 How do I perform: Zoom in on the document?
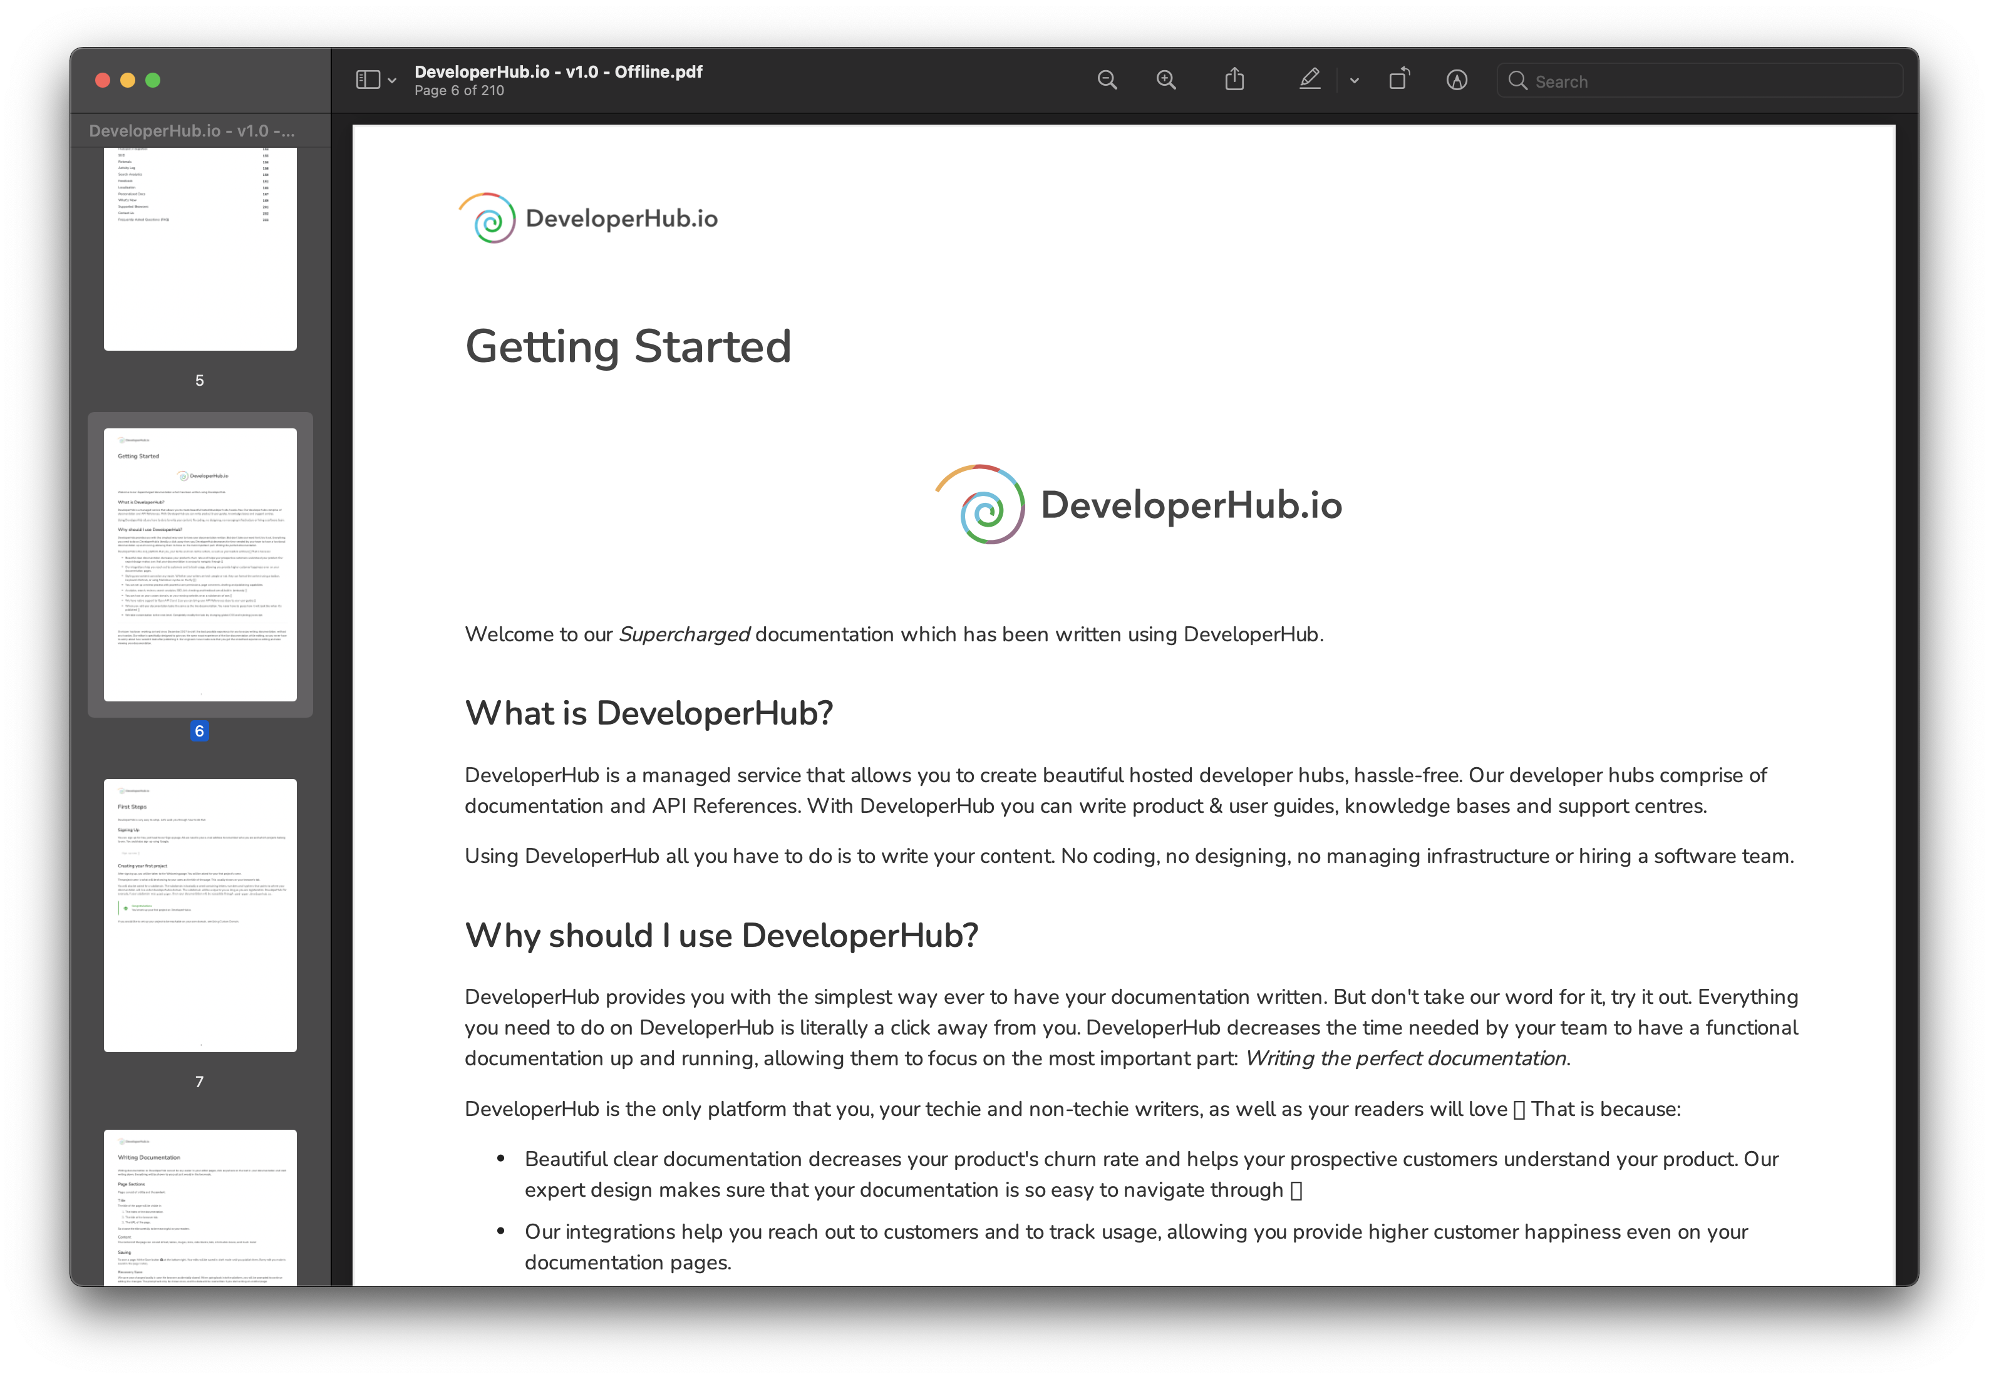[x=1165, y=80]
